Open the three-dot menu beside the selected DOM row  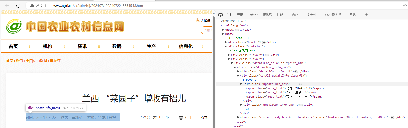(218, 84)
